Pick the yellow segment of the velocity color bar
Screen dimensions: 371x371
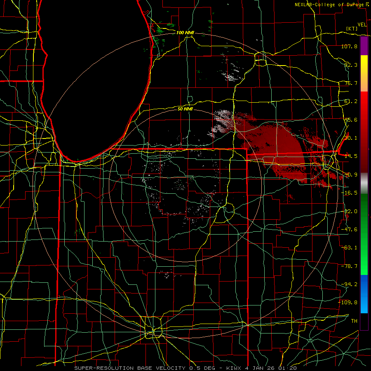[x=364, y=73]
